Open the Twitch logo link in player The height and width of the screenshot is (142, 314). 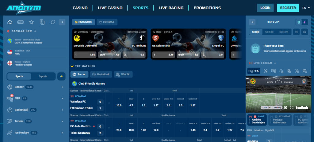pos(302,108)
